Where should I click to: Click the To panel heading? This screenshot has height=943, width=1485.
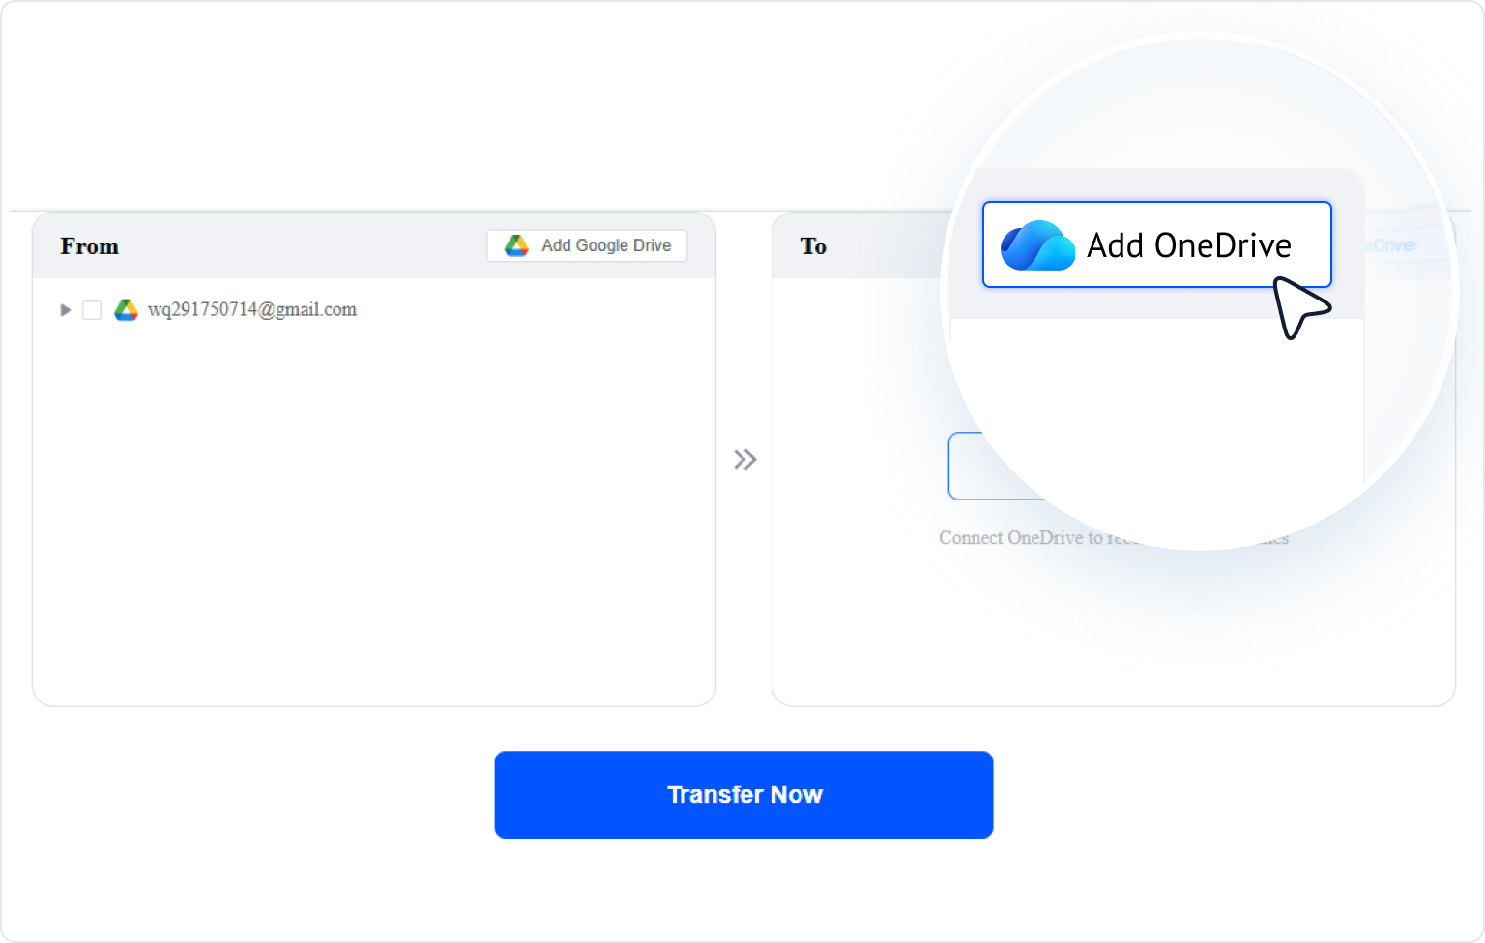coord(813,246)
